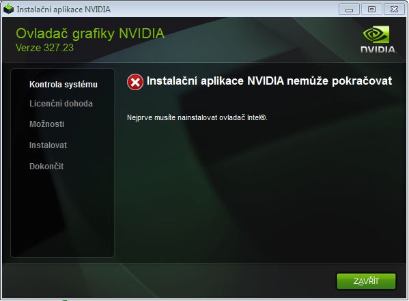Screen dimensions: 409x301
Task: Click the Instalační aplikace NVIDIA window title
Action: coord(64,10)
